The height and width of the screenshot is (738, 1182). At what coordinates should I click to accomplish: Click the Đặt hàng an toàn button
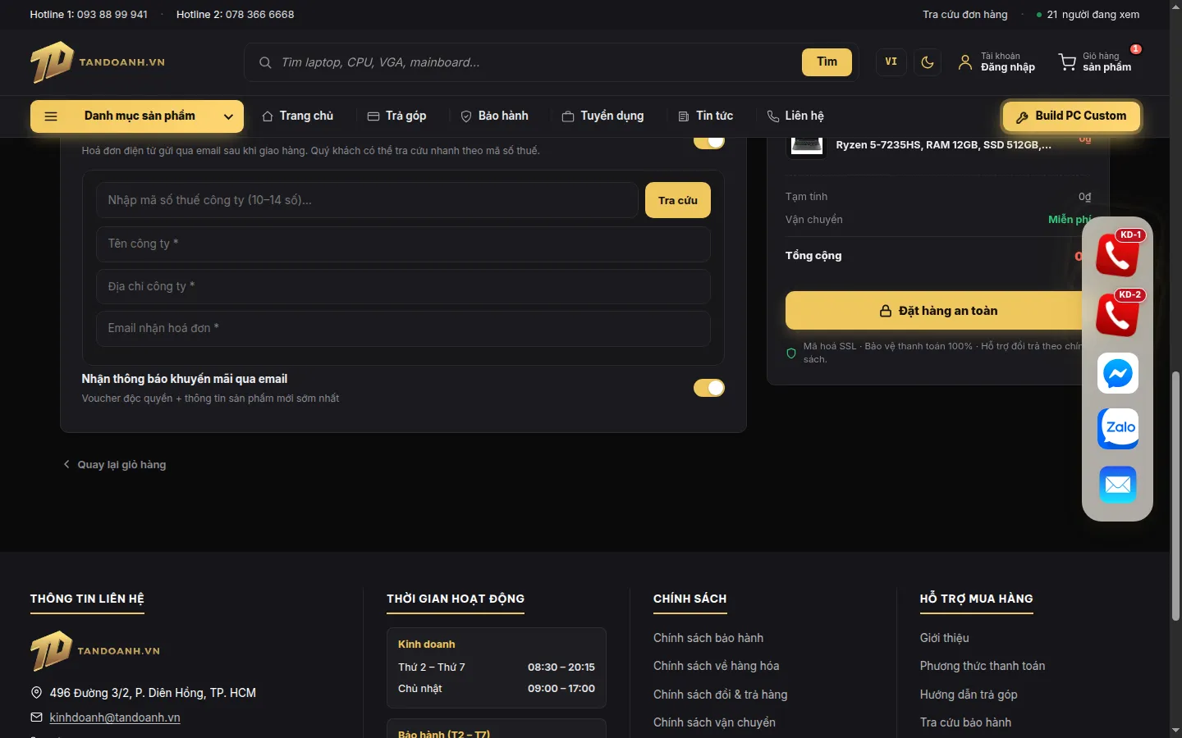tap(938, 311)
